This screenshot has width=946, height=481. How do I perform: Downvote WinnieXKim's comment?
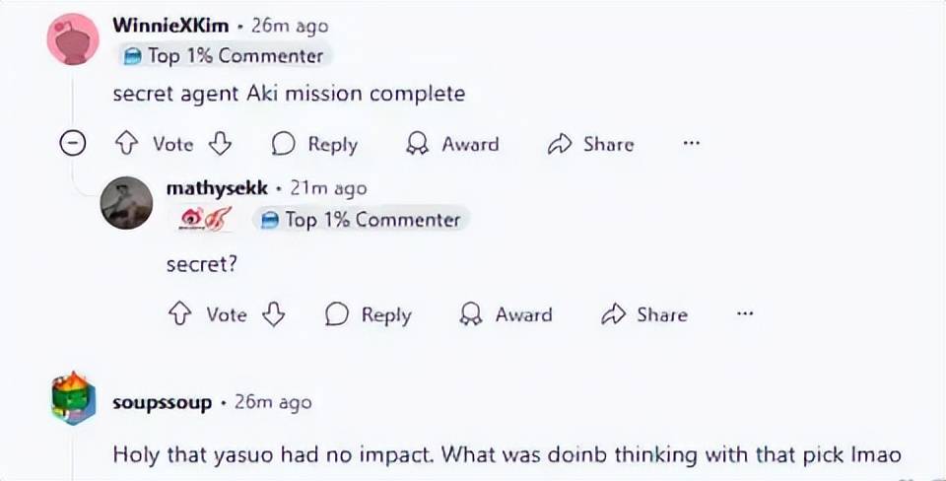[220, 144]
